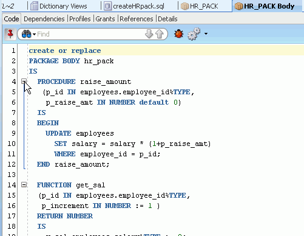Image resolution: width=304 pixels, height=236 pixels.
Task: Click 'BEGIN' keyword on line 8
Action: point(48,123)
